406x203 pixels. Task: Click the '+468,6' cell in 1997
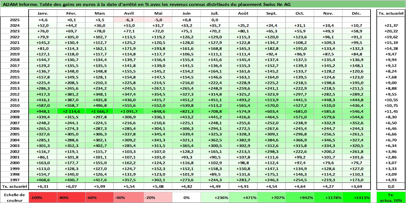tap(43, 180)
